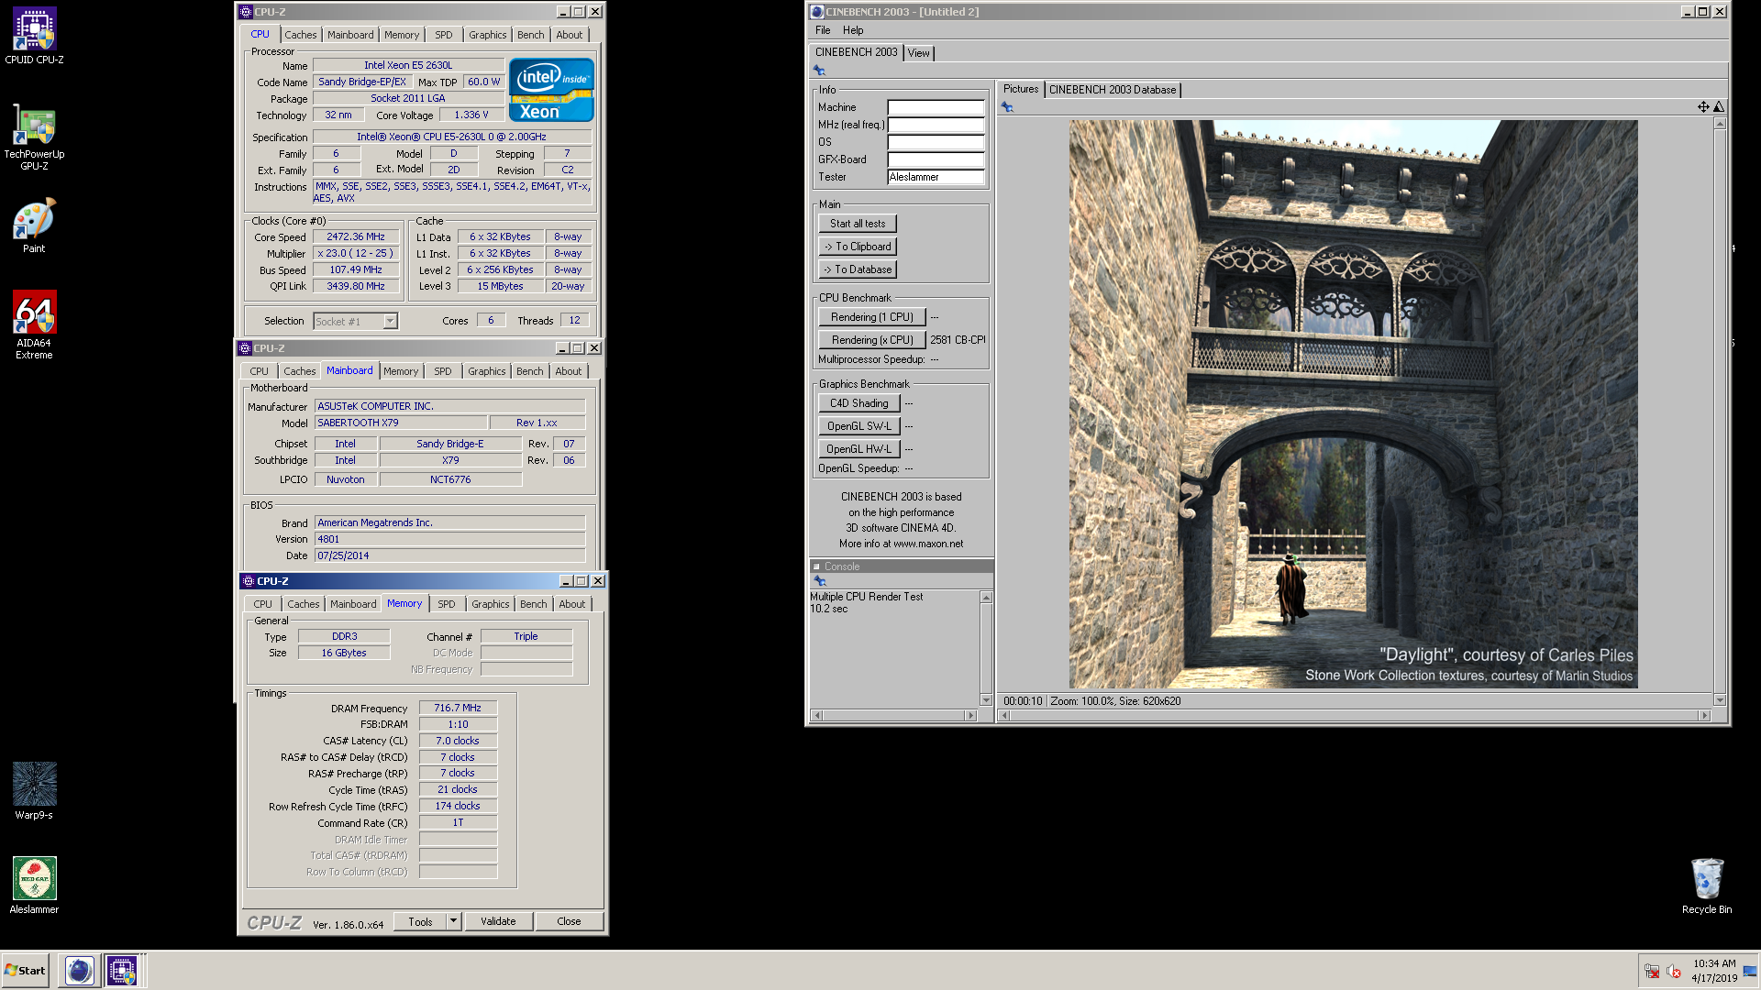Viewport: 1761px width, 990px height.
Task: Click the OS input field
Action: [x=936, y=142]
